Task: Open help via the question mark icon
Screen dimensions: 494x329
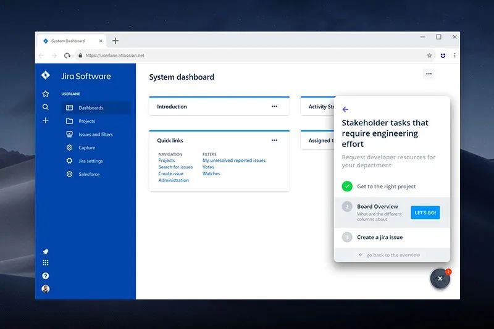Action: [x=45, y=276]
